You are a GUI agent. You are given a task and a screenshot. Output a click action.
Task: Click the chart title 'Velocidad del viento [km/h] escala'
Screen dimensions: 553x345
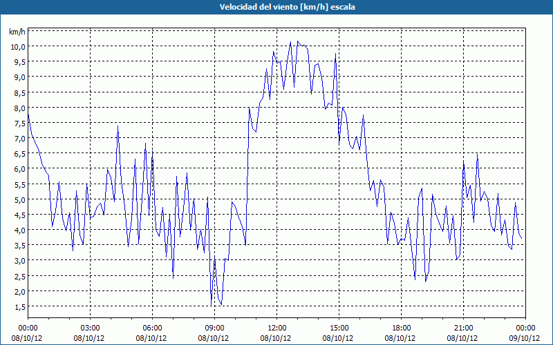click(287, 7)
